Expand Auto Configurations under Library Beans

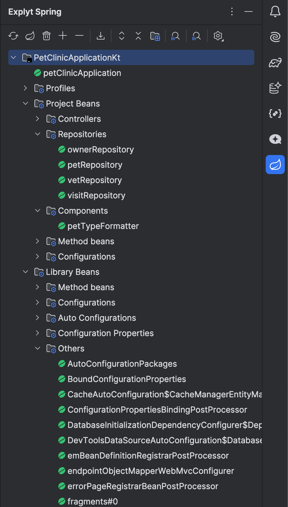coord(38,318)
